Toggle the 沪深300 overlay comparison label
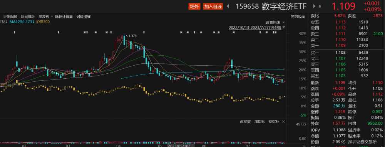This screenshot has width=385, height=147. pyautogui.click(x=43, y=22)
